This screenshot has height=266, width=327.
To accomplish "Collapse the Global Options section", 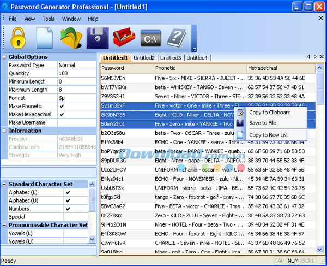I will coord(4,57).
